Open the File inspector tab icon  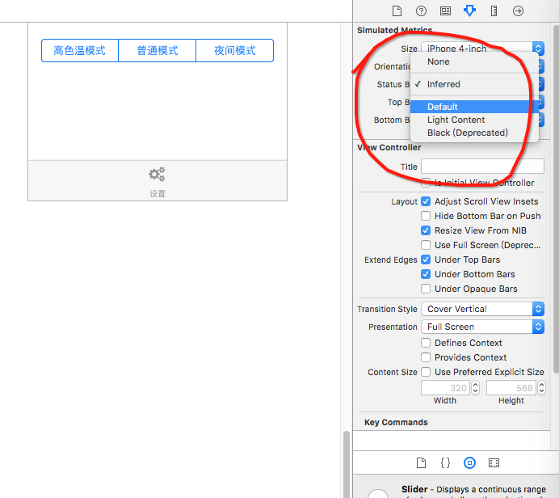point(397,11)
